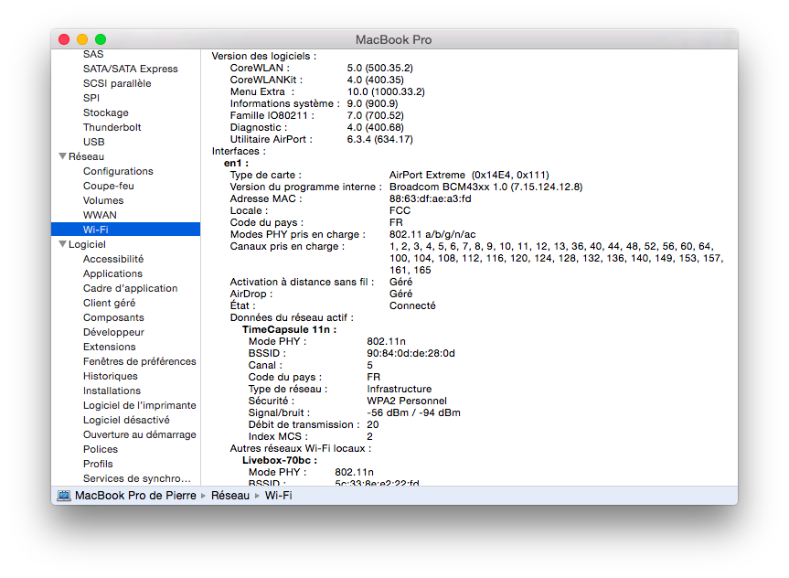This screenshot has width=789, height=578.
Task: Open the USB sidebar entry
Action: tap(93, 142)
